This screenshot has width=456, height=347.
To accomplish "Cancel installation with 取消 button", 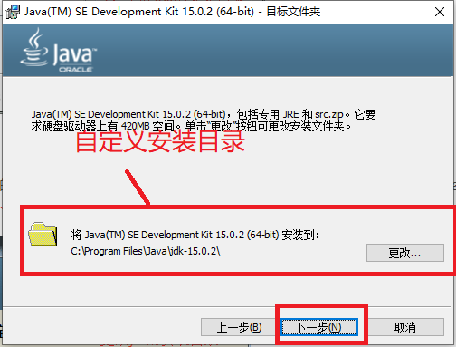I will tap(405, 327).
